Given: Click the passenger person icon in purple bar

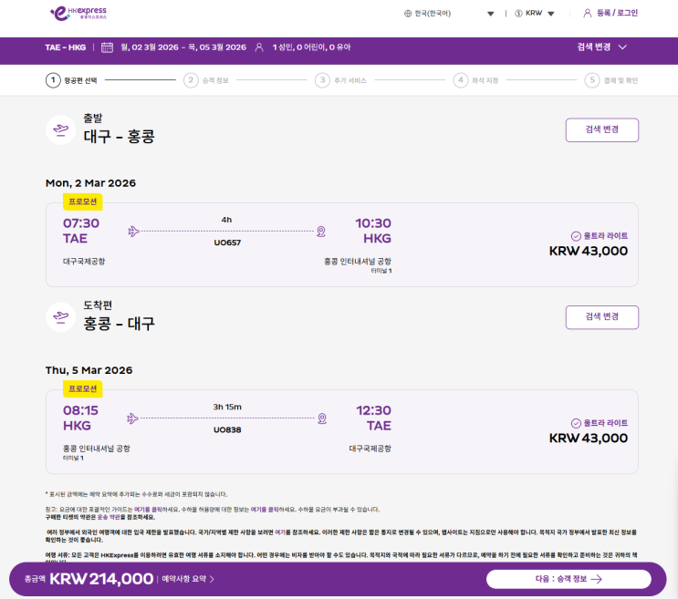Looking at the screenshot, I should point(259,47).
